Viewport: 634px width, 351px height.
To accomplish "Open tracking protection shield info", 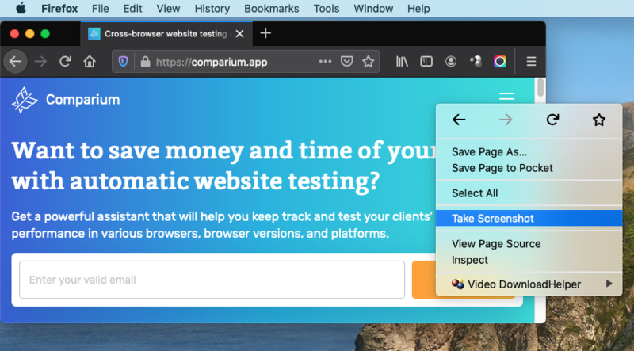I will [123, 62].
